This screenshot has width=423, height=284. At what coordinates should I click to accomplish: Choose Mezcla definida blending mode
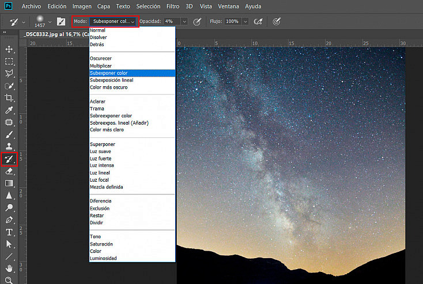(x=132, y=187)
